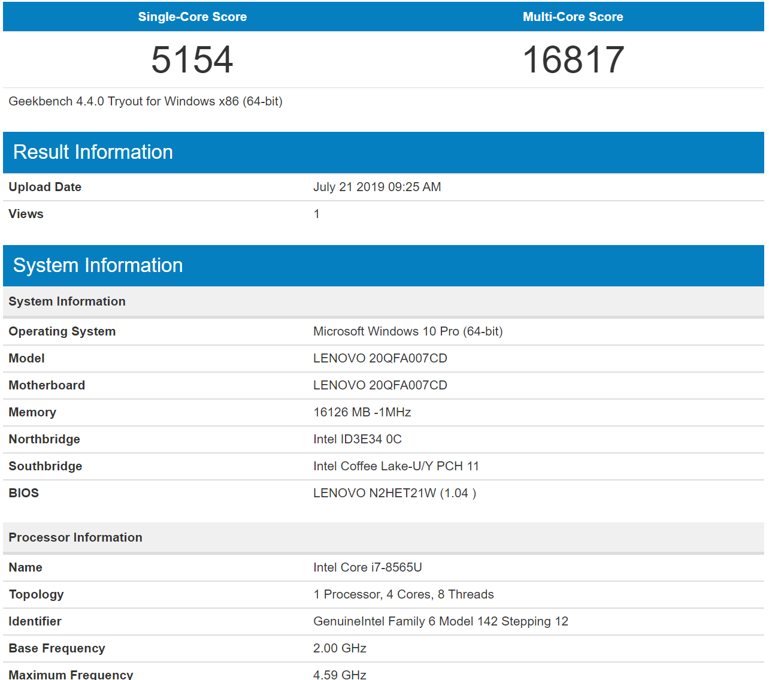Click the Multi-Core Score heading

coord(573,17)
